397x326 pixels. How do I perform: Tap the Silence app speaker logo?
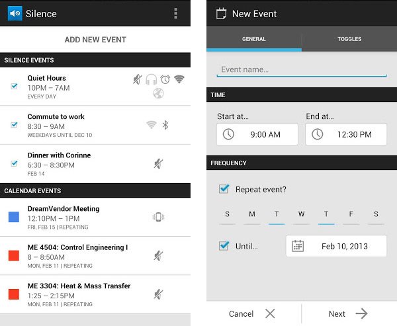tap(15, 13)
